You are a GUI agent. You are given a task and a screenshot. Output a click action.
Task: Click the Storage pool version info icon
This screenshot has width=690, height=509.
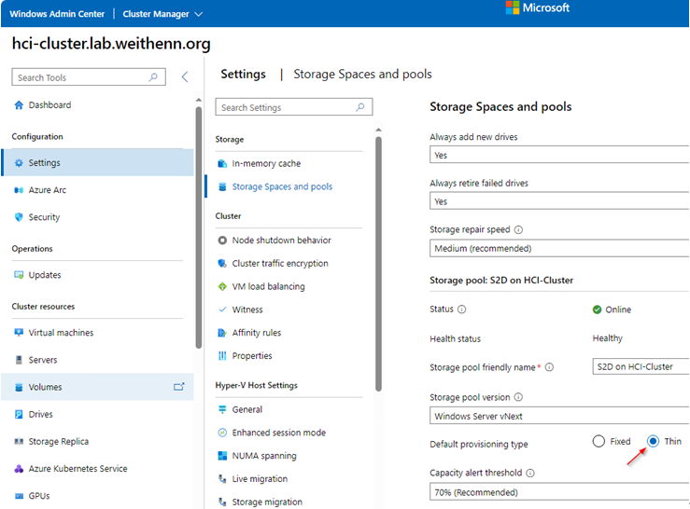(x=518, y=397)
